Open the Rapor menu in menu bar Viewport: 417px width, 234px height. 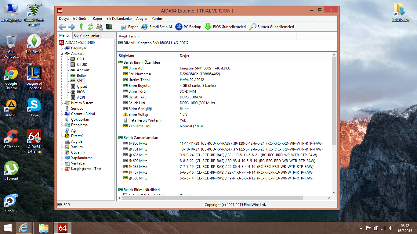[98, 19]
